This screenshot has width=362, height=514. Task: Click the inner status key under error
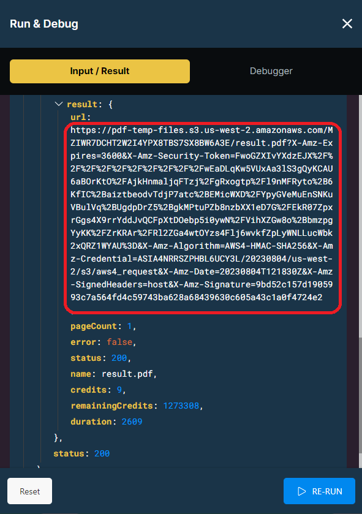pos(86,358)
